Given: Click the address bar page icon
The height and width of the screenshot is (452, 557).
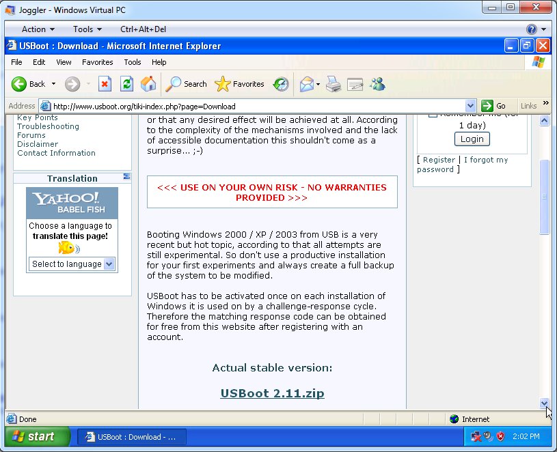Looking at the screenshot, I should click(x=45, y=106).
